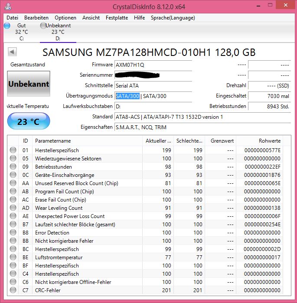Click the blue Gut status orb for drive C:
Screen dimensions: 297x303
[x=7, y=26]
